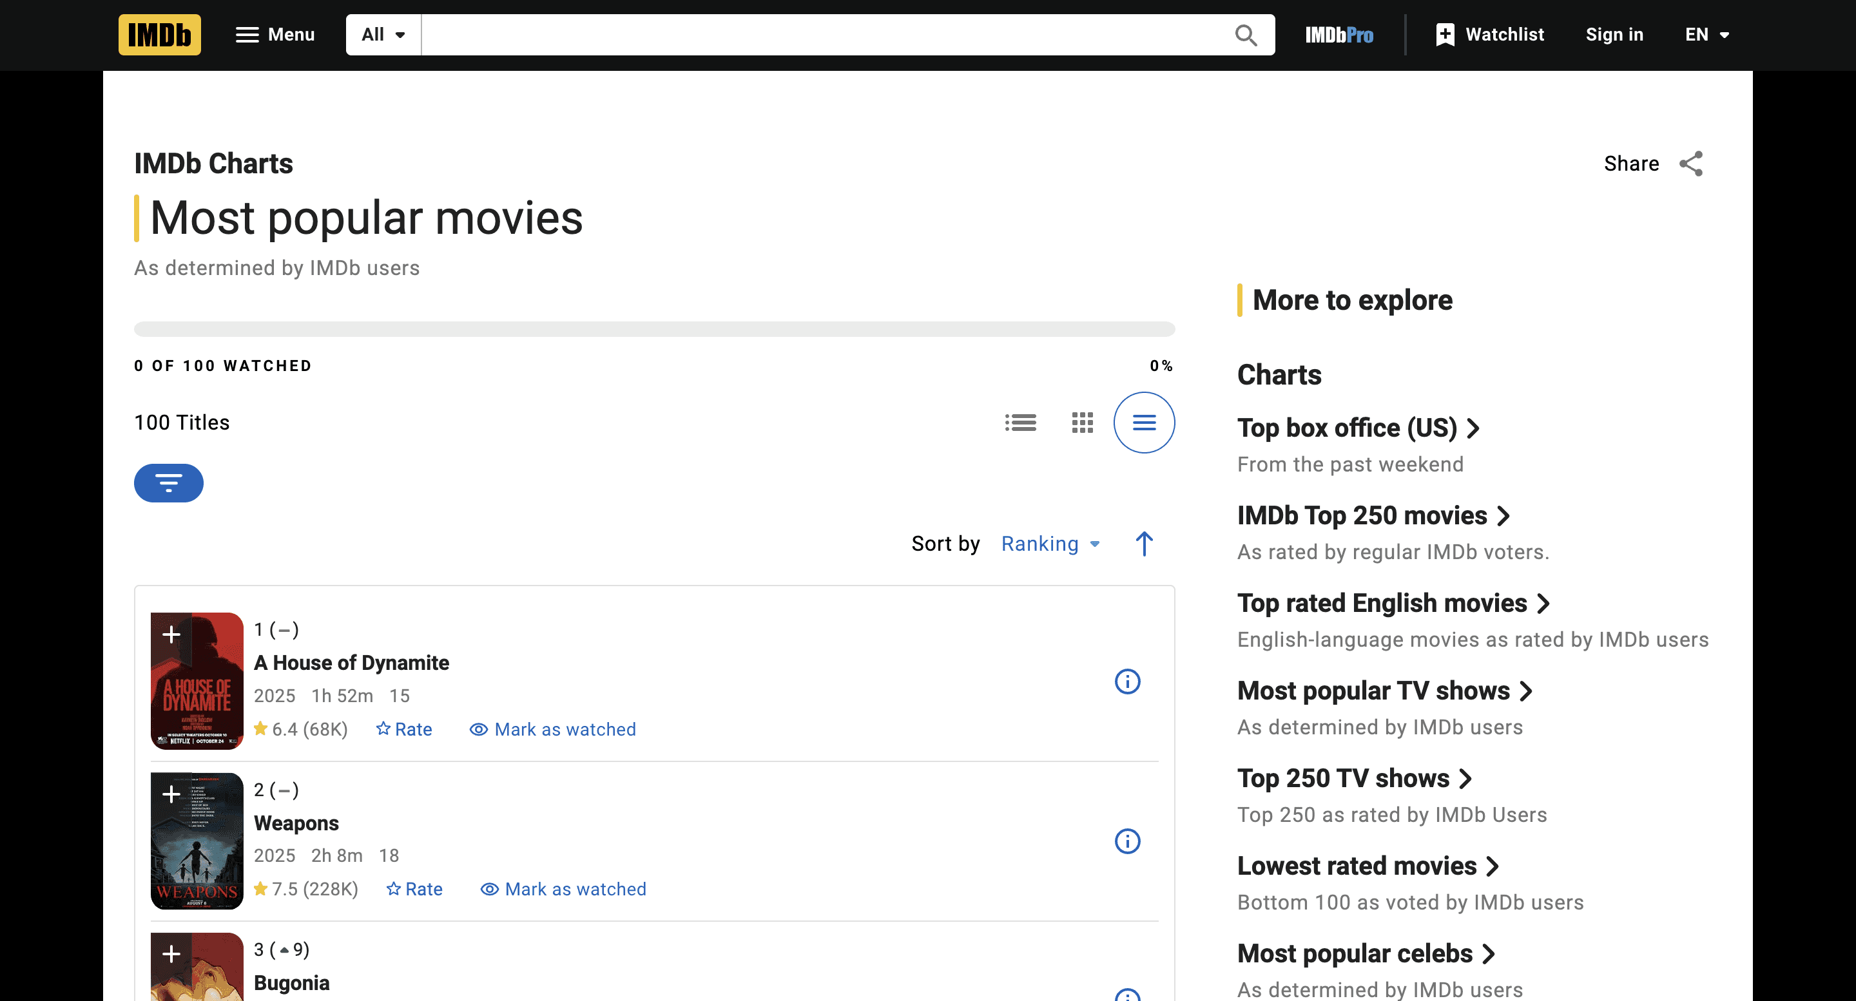
Task: Open the search magnifier icon
Action: click(x=1246, y=34)
